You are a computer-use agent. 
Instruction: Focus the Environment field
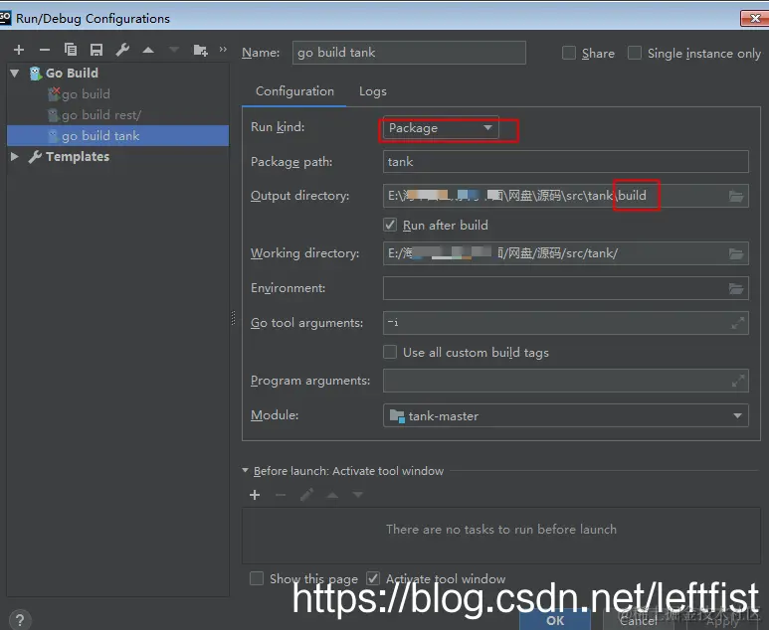click(554, 288)
